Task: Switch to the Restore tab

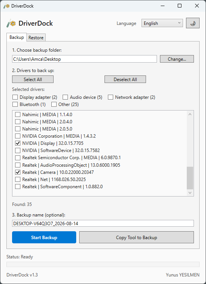Action: tap(36, 38)
